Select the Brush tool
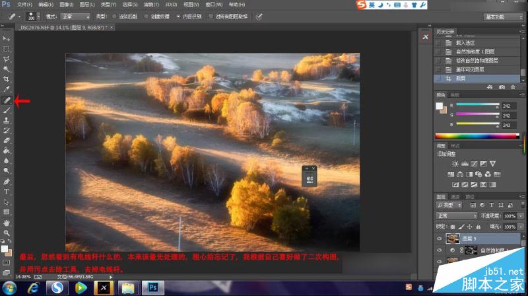Viewport: 528px width, 296px height. point(7,110)
